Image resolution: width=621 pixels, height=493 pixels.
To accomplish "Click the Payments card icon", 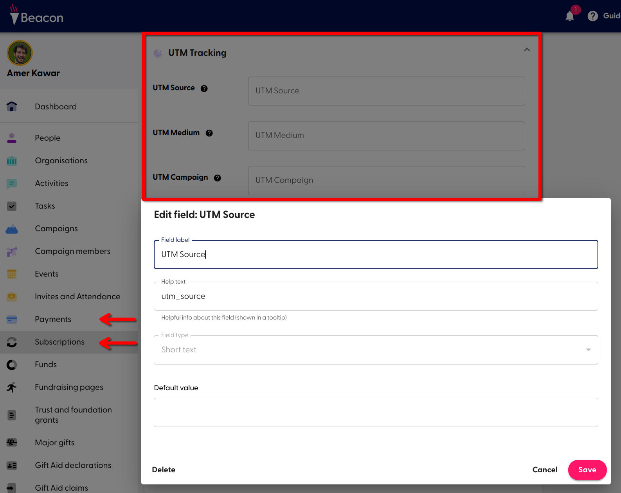I will pos(12,319).
